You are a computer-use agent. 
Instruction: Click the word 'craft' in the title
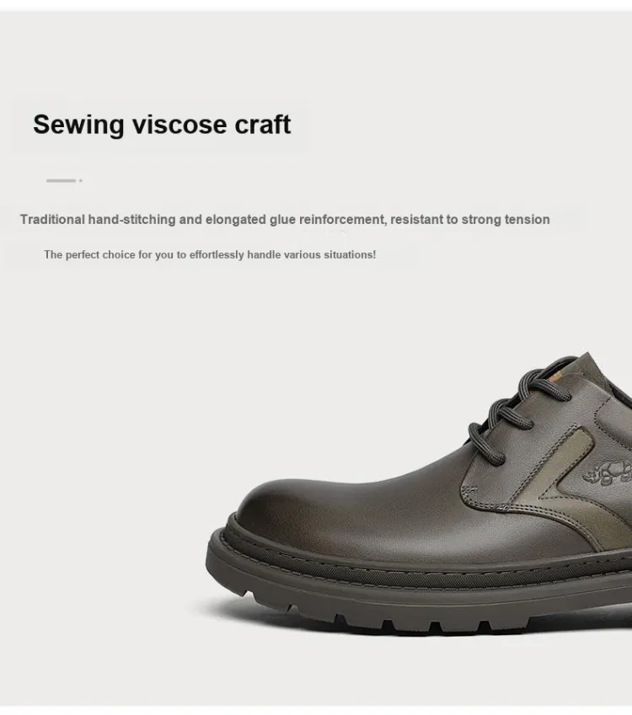(x=262, y=124)
